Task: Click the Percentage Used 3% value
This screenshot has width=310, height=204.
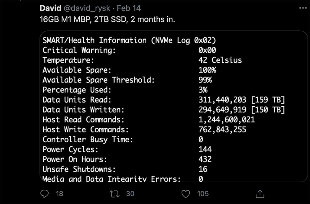Action: 203,90
